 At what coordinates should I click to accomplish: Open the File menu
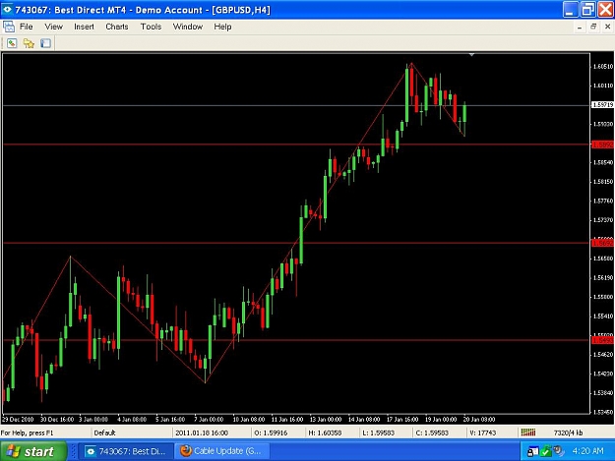click(26, 27)
